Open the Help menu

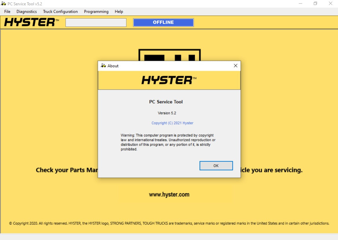pos(119,12)
